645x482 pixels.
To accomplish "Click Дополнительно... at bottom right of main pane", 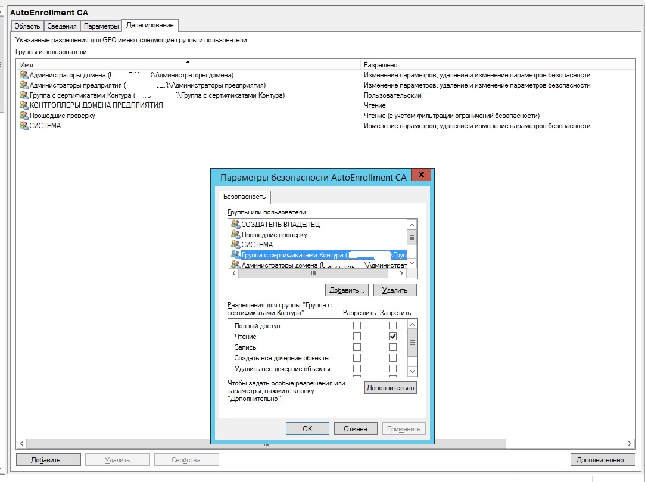I will (603, 460).
